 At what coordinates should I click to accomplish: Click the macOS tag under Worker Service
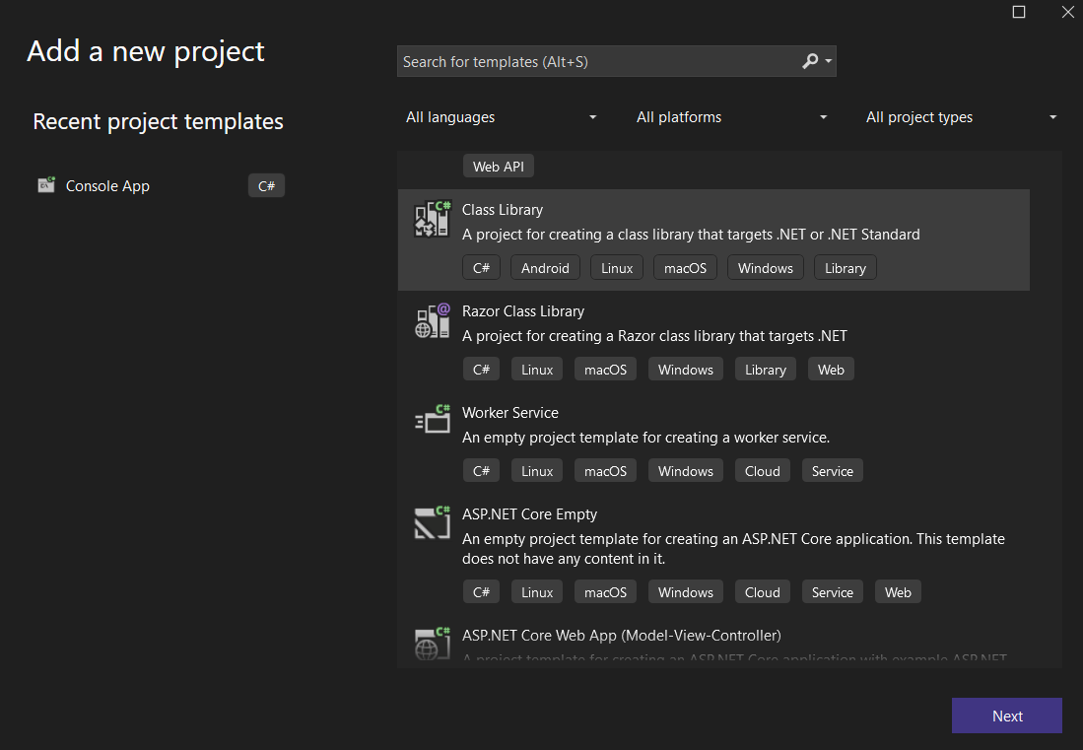(x=605, y=471)
